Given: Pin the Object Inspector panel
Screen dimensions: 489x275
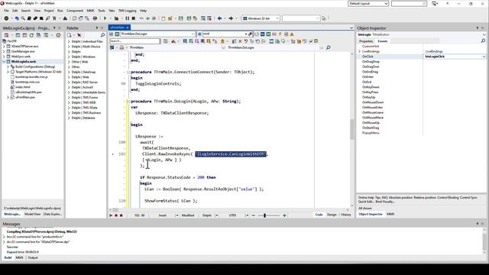Looking at the screenshot, I should [477, 27].
